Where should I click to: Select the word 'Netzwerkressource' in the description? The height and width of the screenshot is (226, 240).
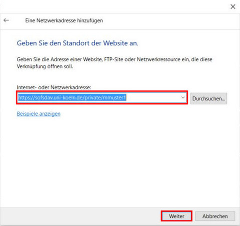[x=158, y=59]
